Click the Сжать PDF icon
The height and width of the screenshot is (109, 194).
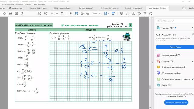(x=158, y=85)
